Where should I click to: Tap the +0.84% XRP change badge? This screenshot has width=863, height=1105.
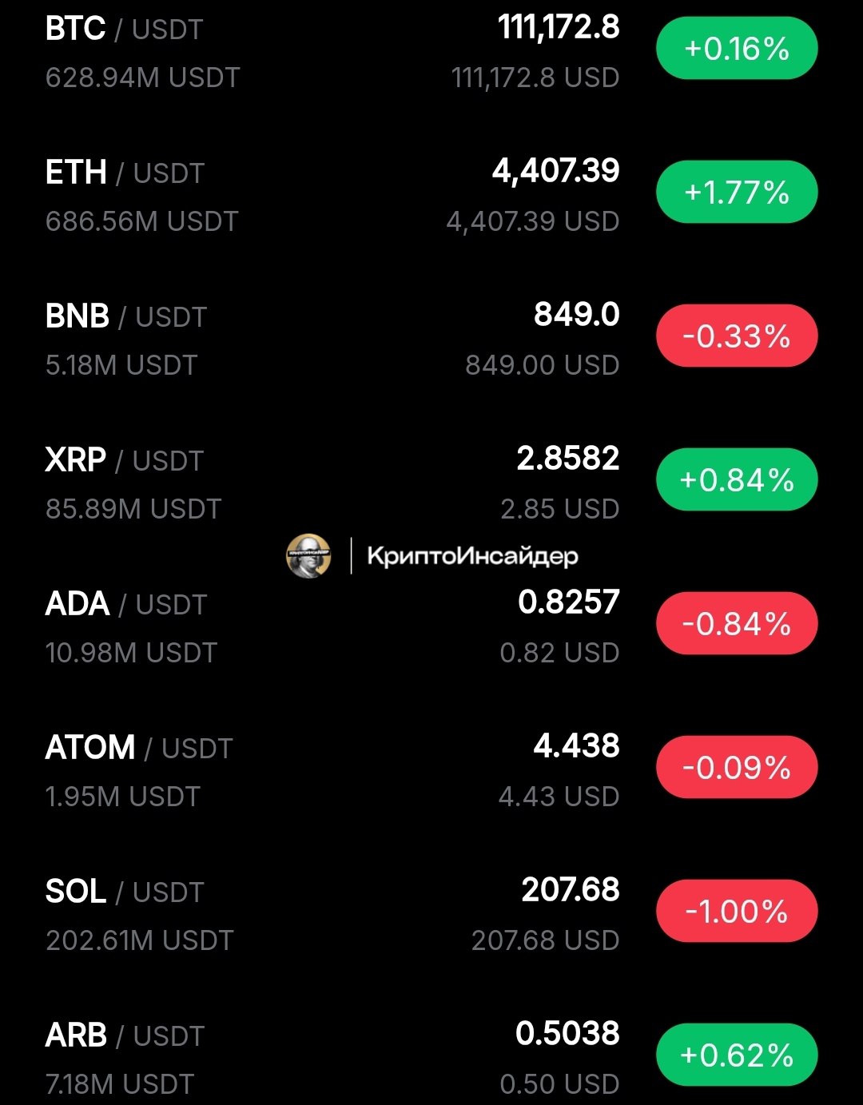(737, 480)
